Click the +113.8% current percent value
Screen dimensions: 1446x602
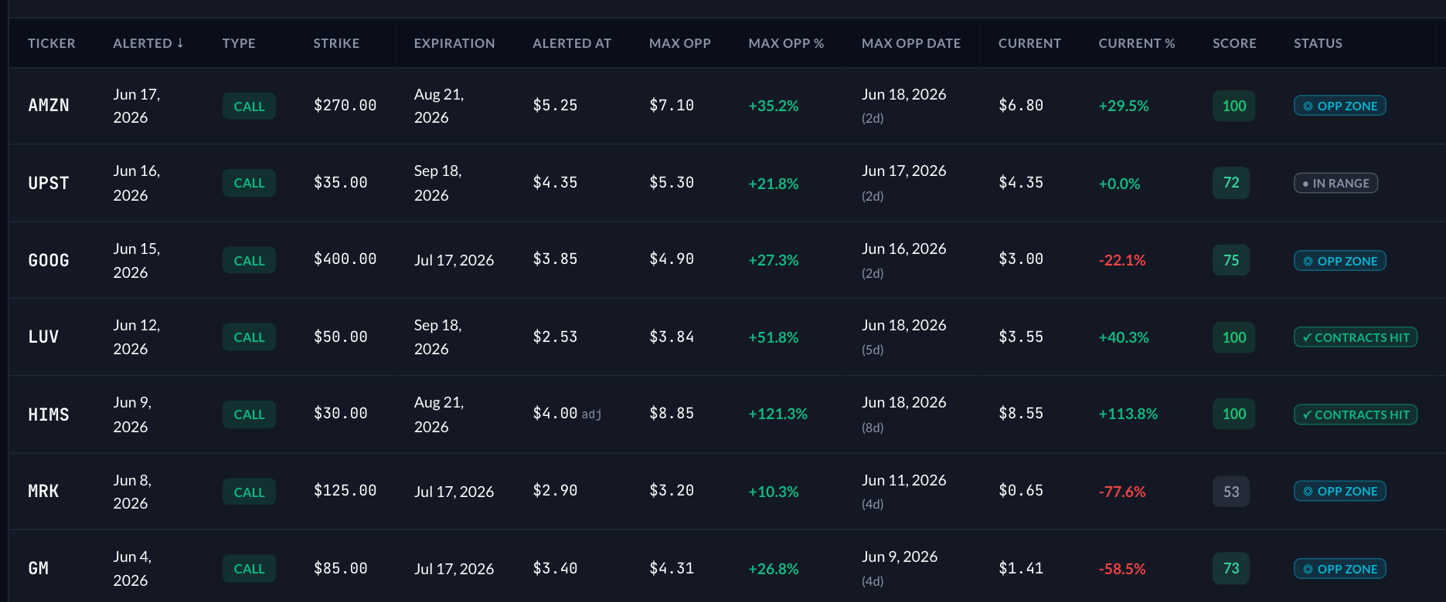tap(1128, 414)
